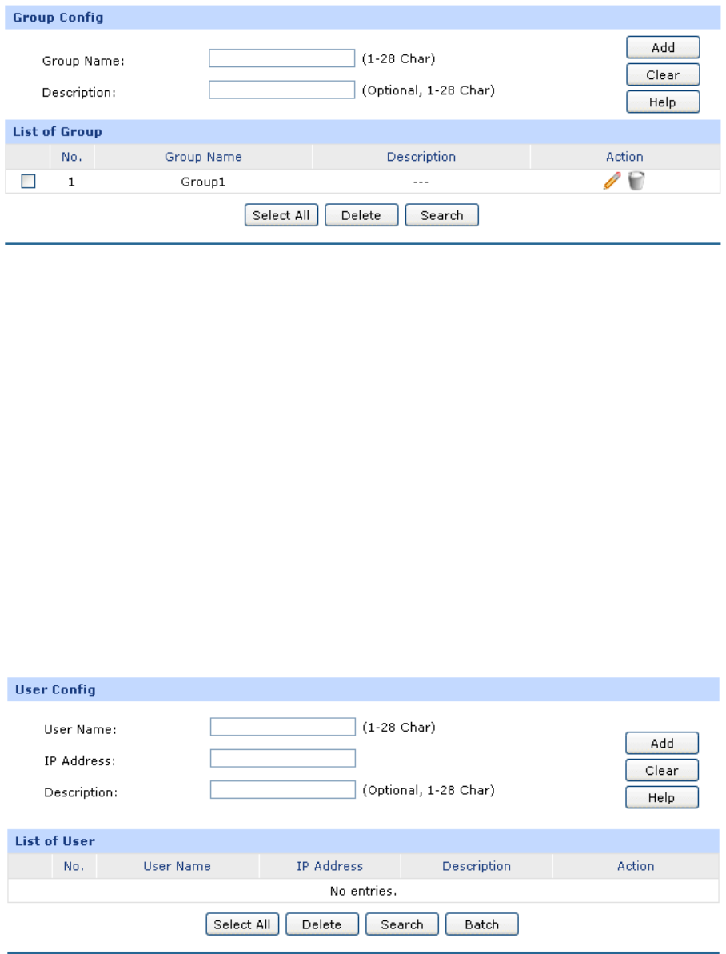Click Clear in User Config
This screenshot has width=726, height=954.
point(662,771)
